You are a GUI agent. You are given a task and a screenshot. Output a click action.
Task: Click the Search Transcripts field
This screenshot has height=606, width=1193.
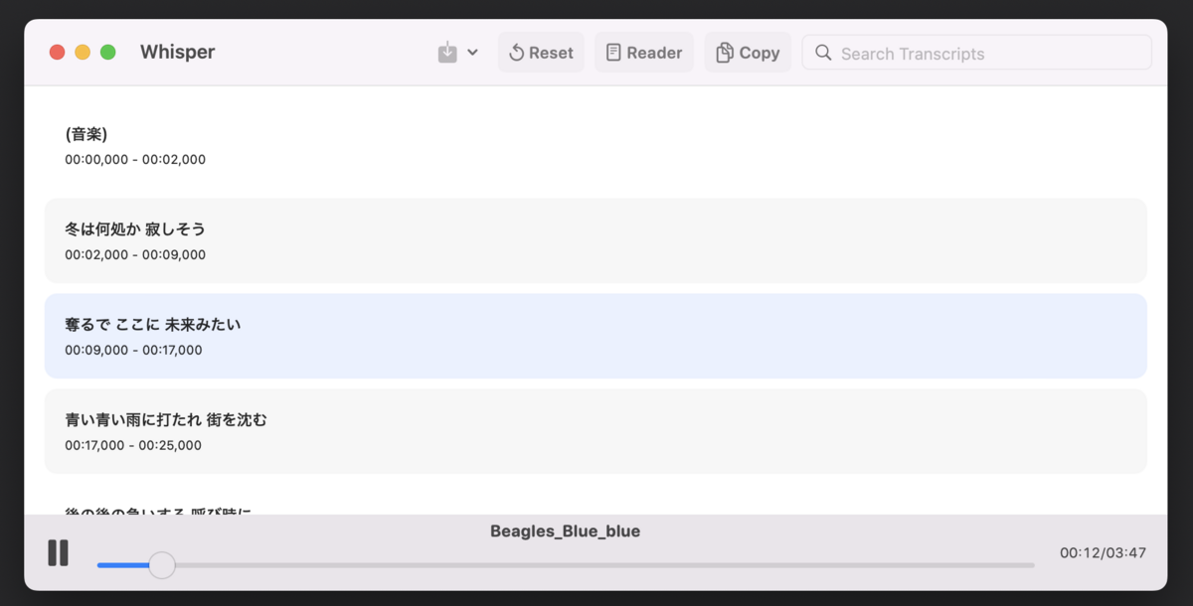977,53
